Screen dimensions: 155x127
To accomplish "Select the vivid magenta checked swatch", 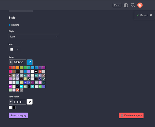I will (x=10, y=86).
